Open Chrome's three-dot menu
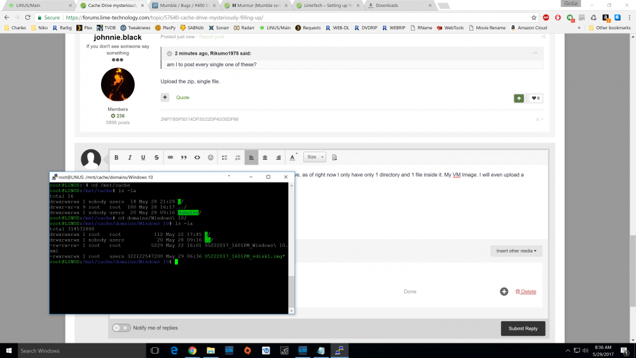 [629, 17]
